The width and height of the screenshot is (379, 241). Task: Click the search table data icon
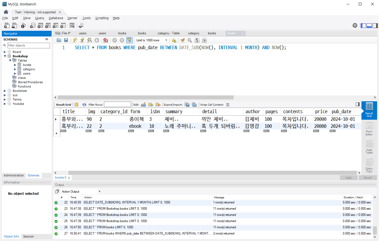tap(72, 25)
